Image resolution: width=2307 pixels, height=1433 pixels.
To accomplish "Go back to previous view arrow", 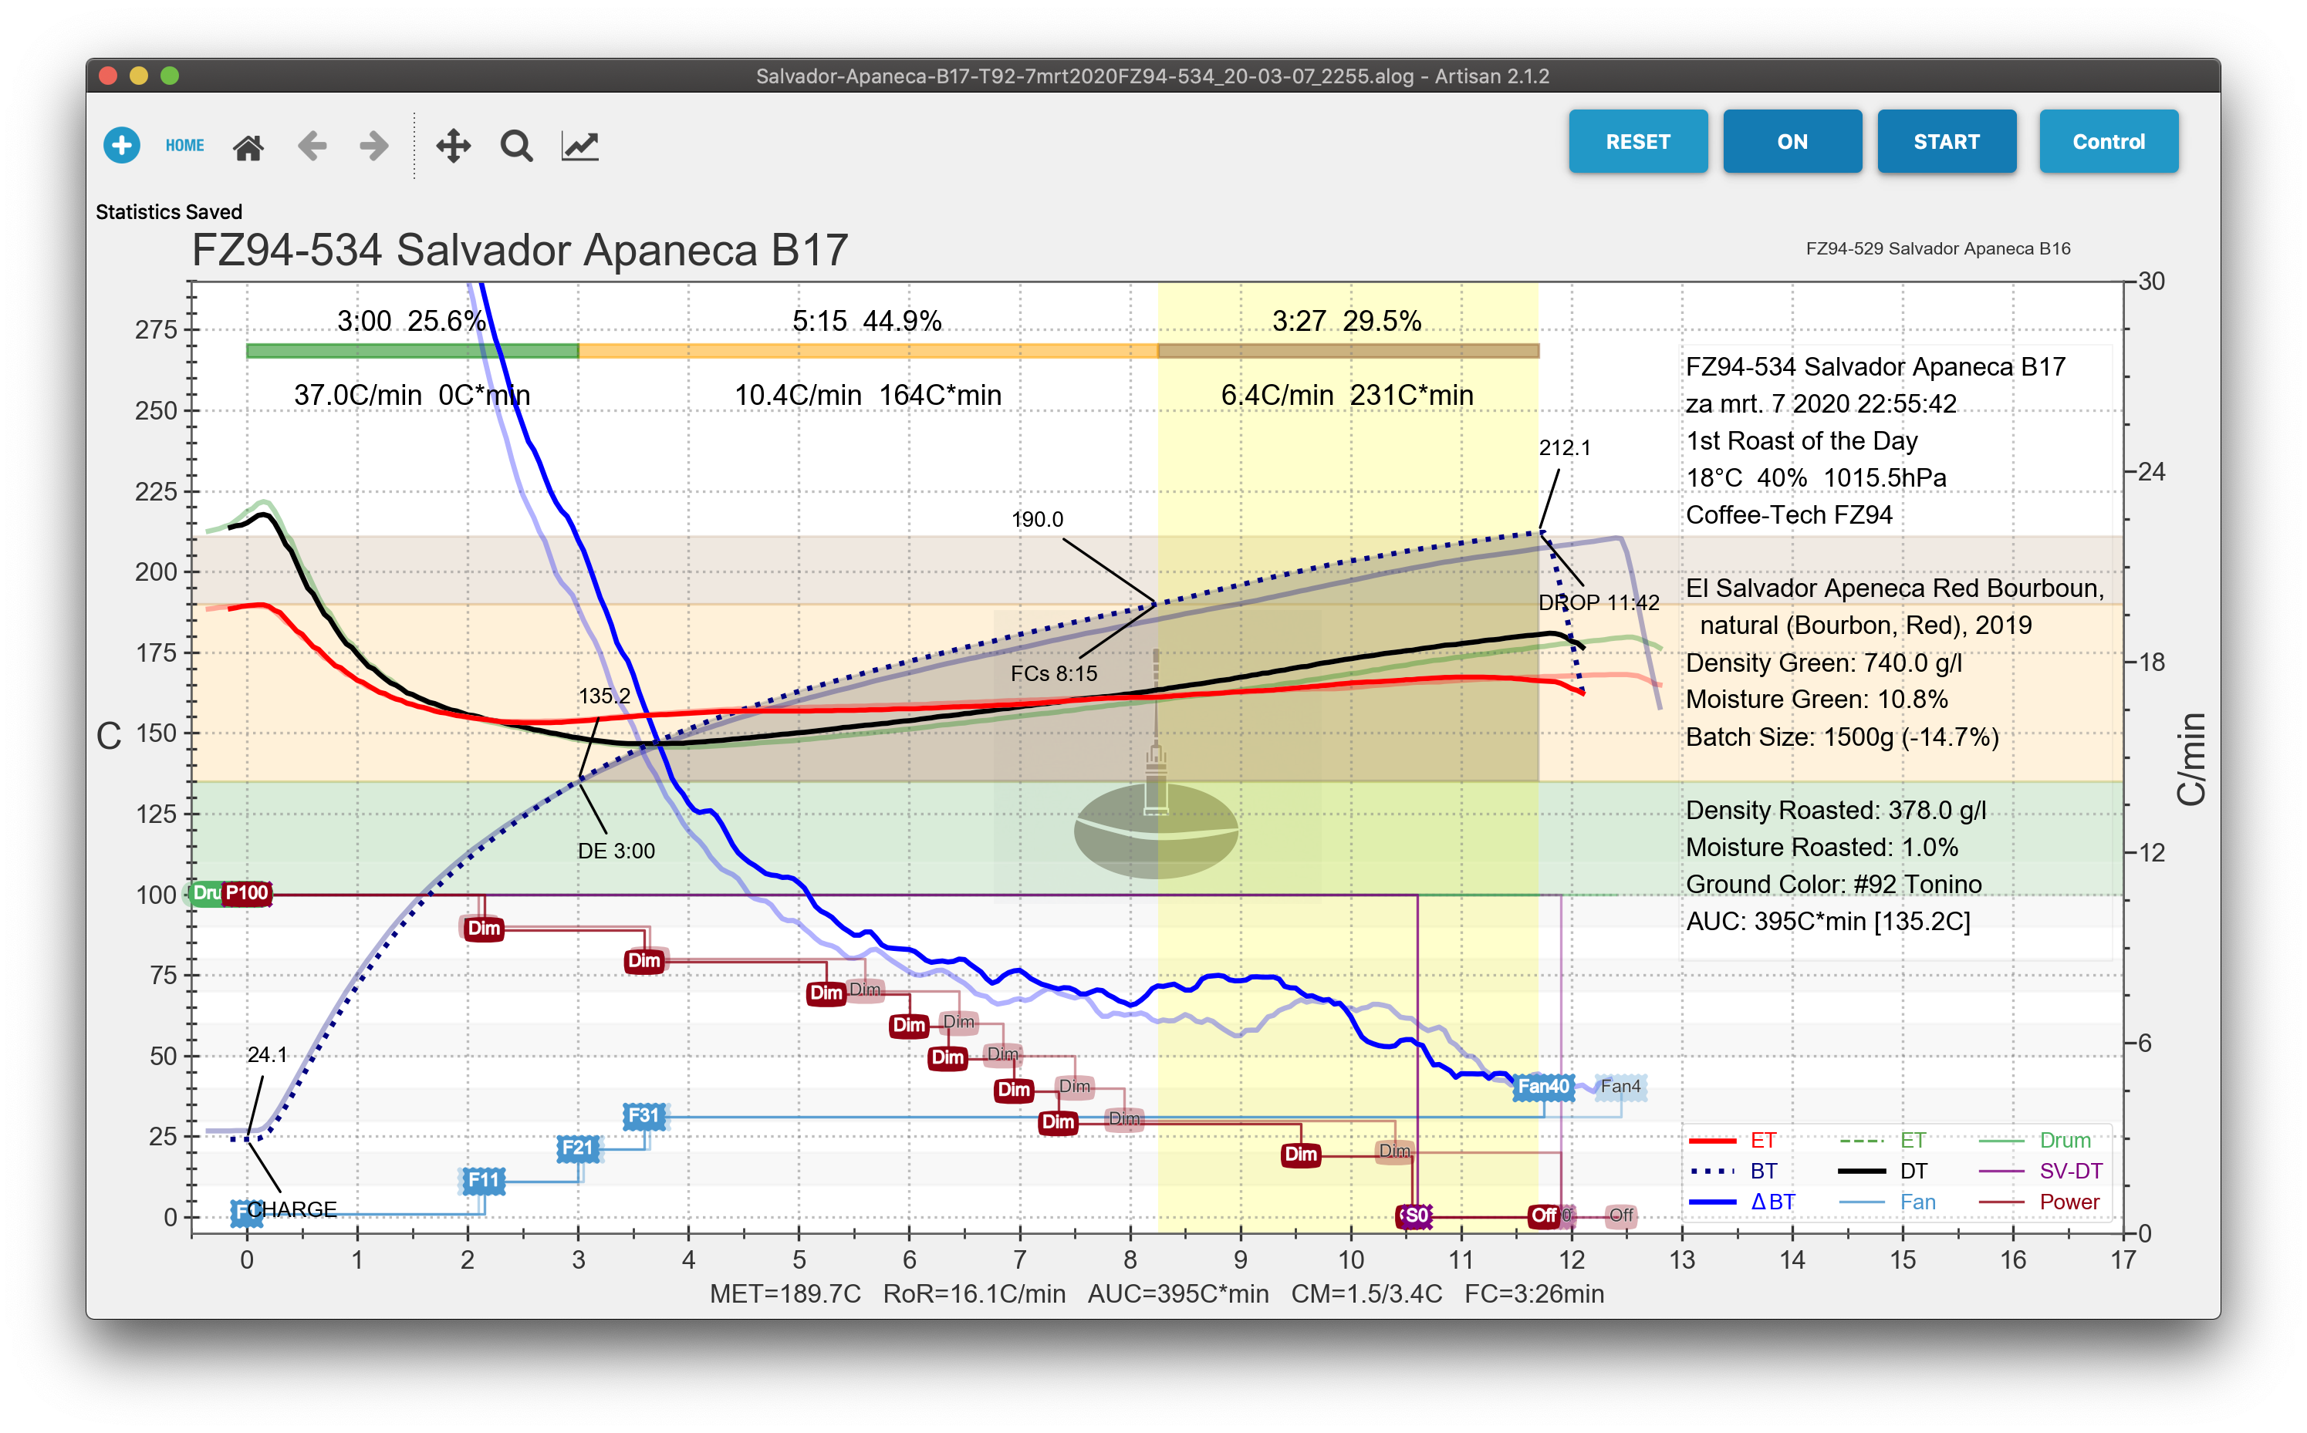I will [312, 146].
